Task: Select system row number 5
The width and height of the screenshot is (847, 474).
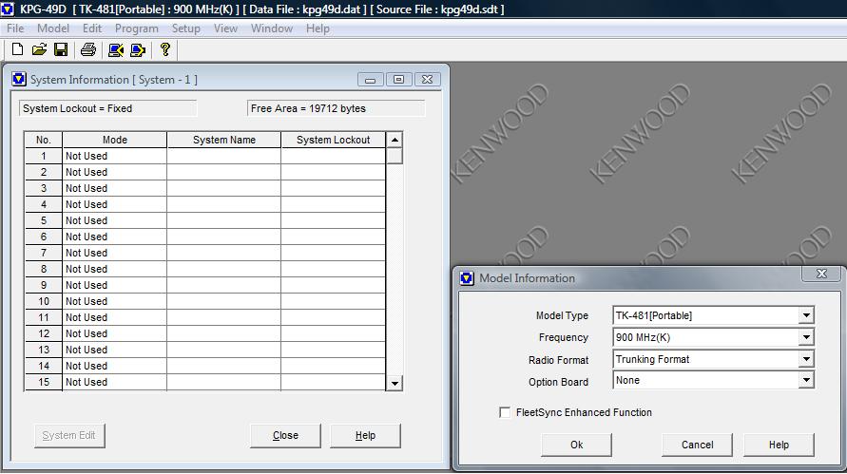Action: click(44, 220)
